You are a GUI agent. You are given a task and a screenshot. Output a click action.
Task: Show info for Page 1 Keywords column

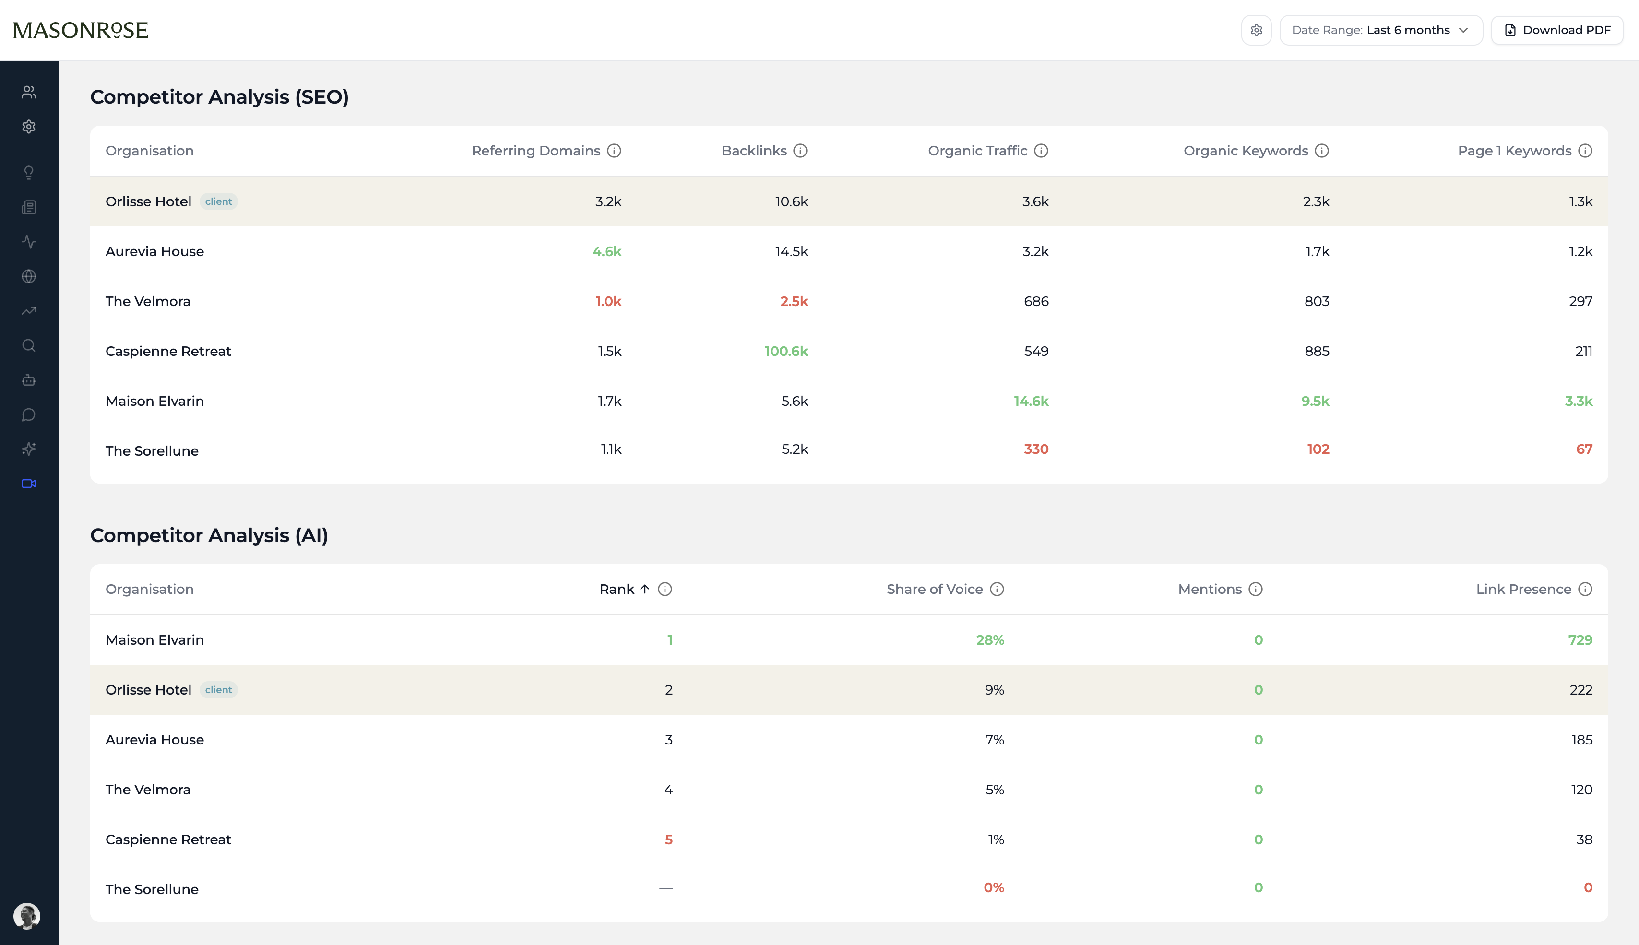point(1585,151)
